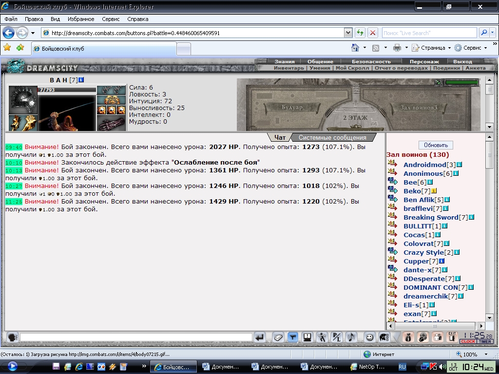Screen dimensions: 499x374
Task: Click player name Breaking Sword
Action: click(x=431, y=217)
